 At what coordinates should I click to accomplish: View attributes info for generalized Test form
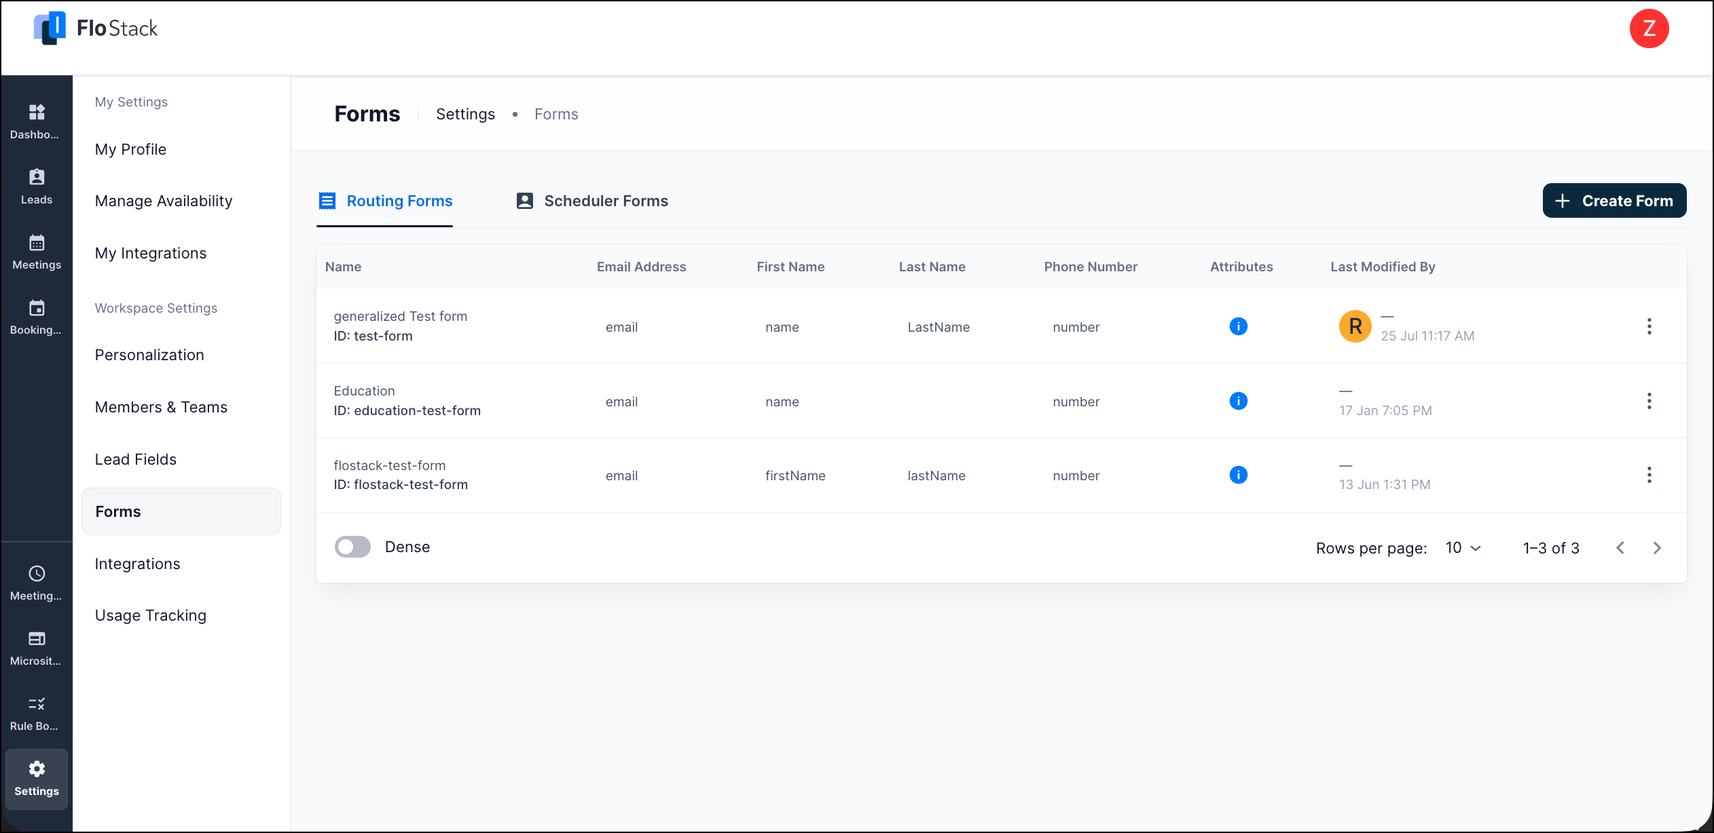[x=1238, y=326]
